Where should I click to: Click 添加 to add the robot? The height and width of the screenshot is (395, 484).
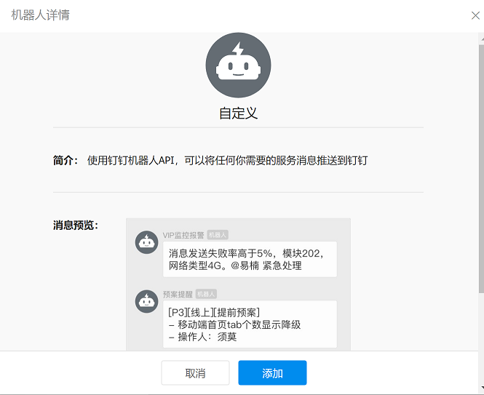tap(272, 372)
